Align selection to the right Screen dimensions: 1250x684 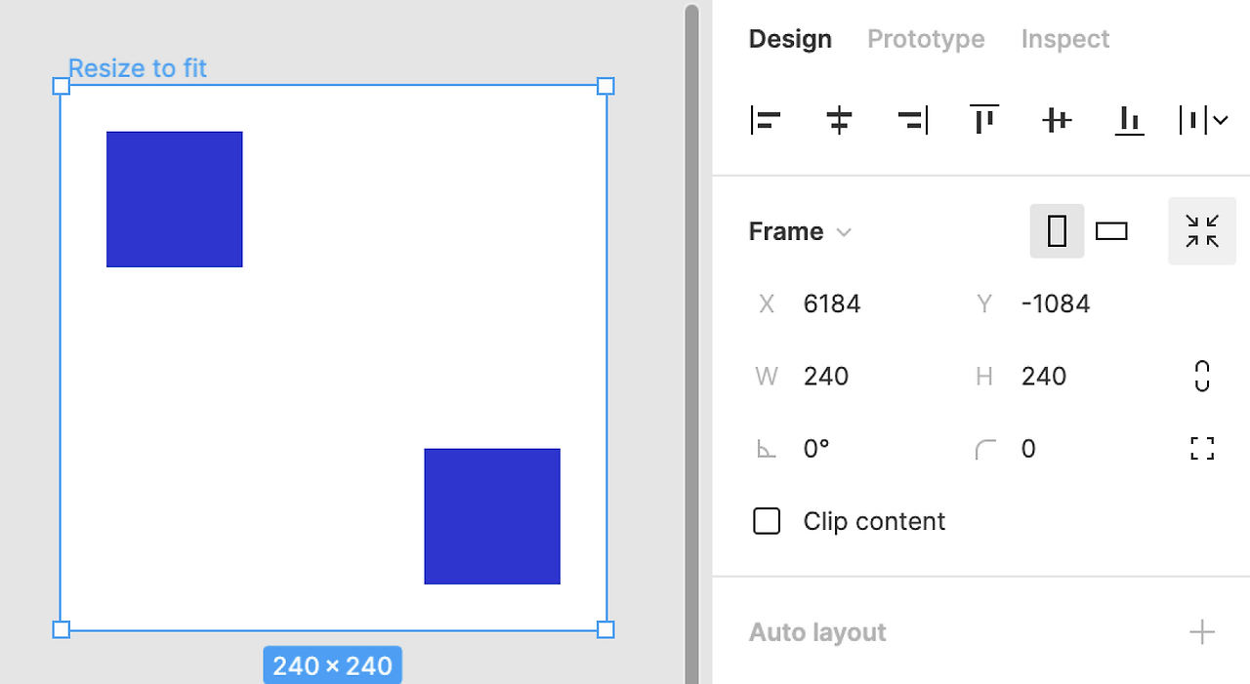click(912, 120)
